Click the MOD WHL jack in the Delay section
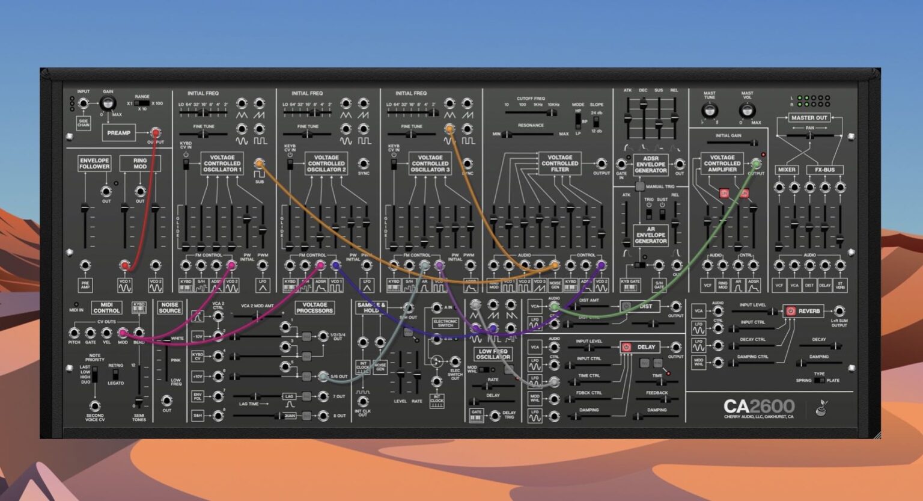This screenshot has width=923, height=501. point(554,399)
